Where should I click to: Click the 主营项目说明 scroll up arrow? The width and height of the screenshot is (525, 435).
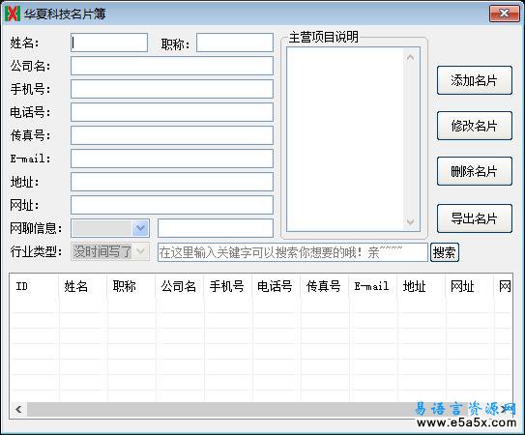[411, 57]
